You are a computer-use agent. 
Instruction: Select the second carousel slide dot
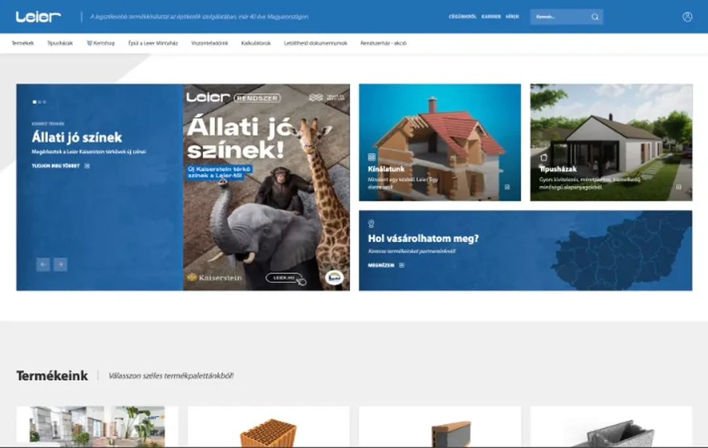pos(40,102)
